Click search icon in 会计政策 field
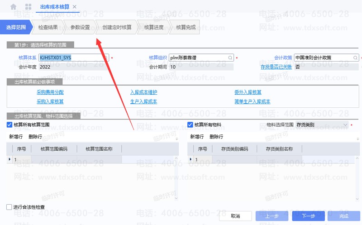 355,58
